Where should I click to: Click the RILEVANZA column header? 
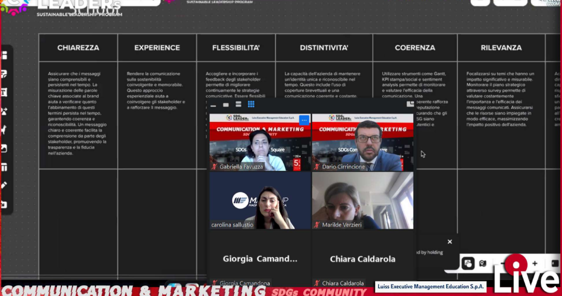click(501, 48)
